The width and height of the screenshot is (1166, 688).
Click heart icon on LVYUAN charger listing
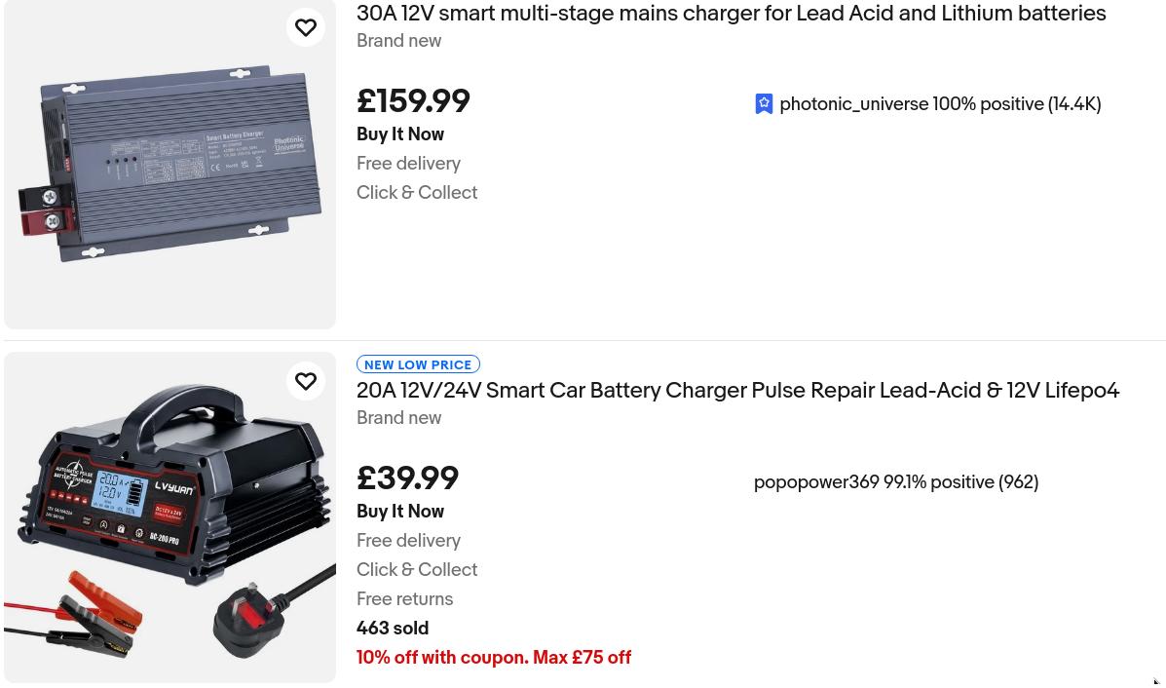pyautogui.click(x=306, y=381)
